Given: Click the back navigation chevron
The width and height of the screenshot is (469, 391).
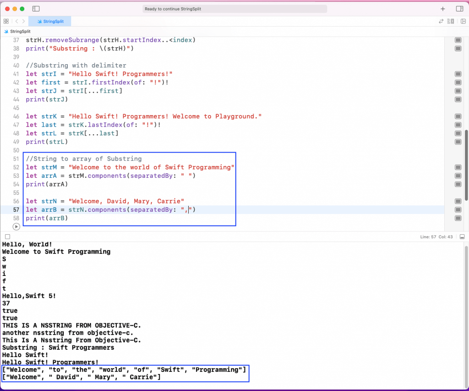Looking at the screenshot, I should pos(16,21).
